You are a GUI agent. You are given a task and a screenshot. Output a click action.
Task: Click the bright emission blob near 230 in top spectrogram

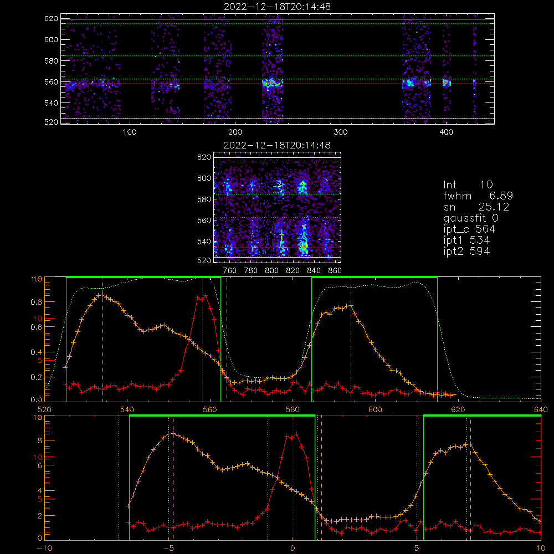[x=273, y=84]
